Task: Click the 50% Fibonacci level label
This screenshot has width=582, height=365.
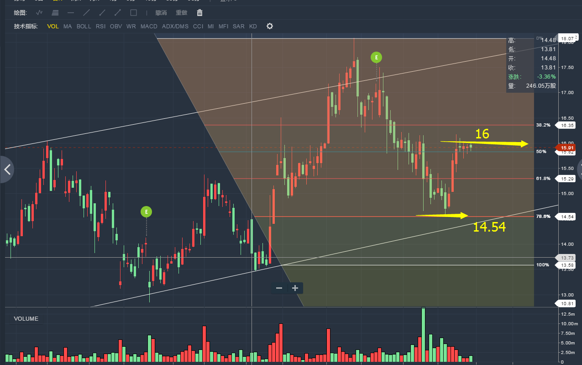Action: [x=541, y=151]
